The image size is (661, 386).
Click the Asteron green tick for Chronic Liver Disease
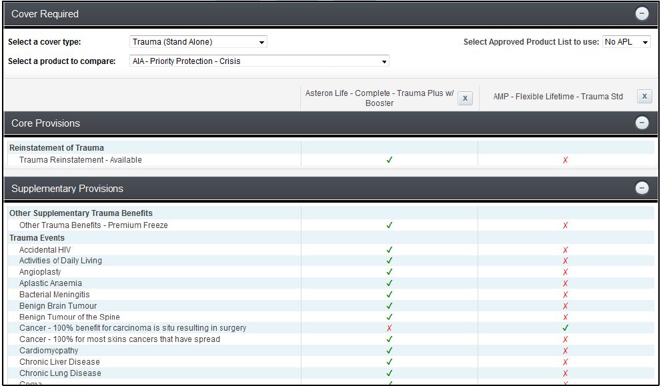390,361
